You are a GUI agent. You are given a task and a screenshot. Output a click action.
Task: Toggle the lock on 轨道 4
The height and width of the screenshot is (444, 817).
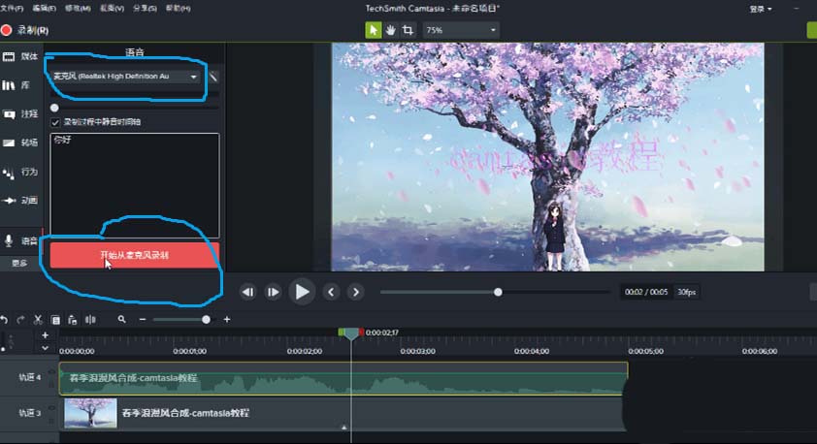[51, 385]
